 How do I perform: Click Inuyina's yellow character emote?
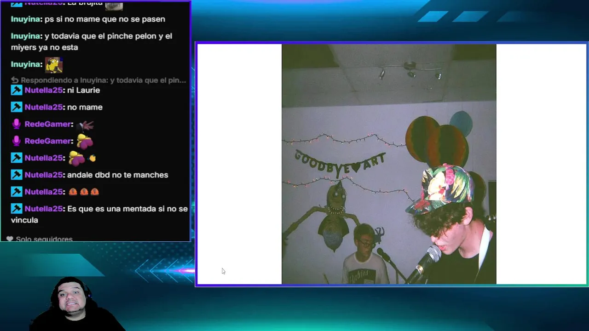54,65
